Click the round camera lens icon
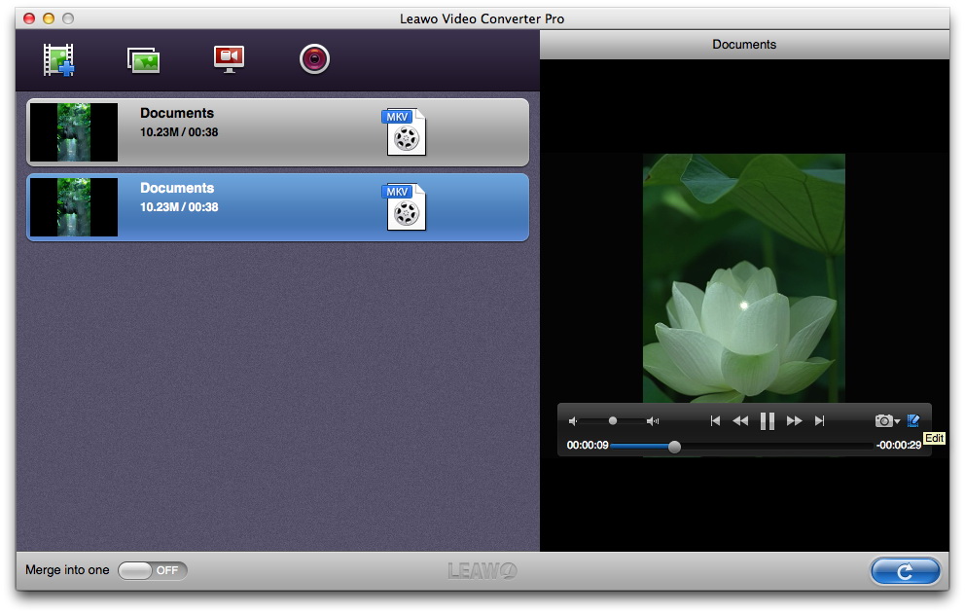 [314, 59]
